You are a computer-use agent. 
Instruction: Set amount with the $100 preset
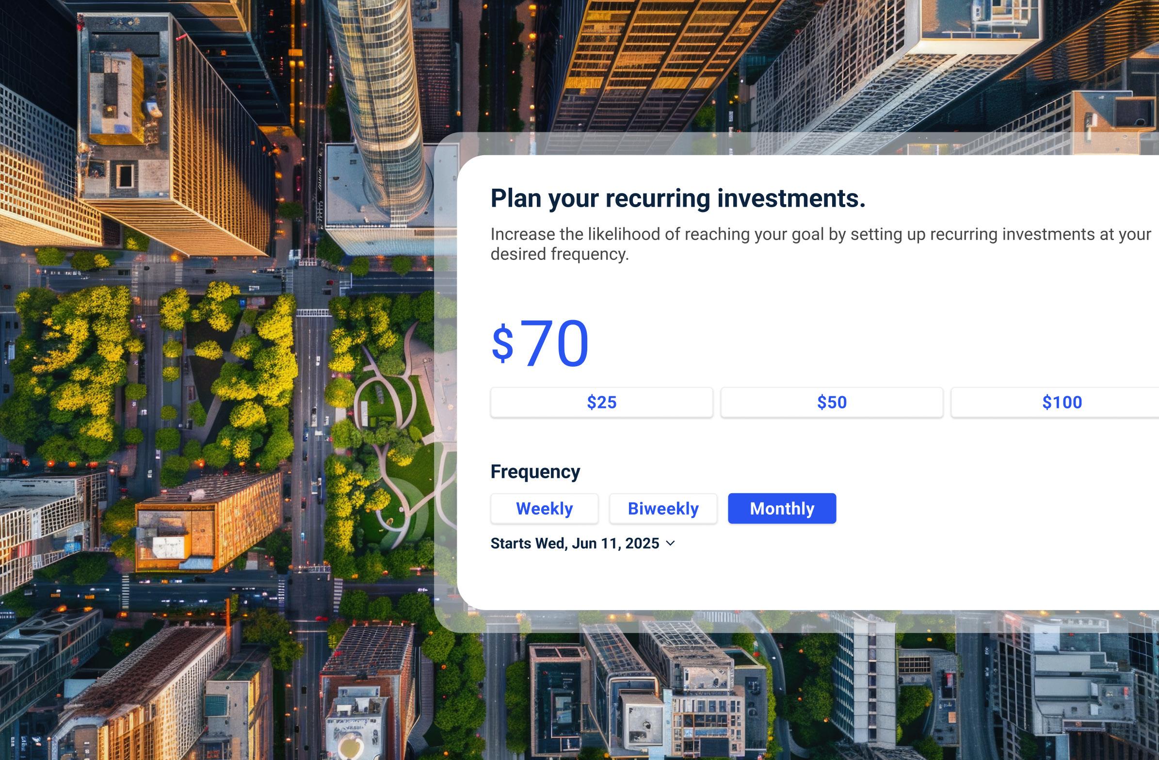click(1062, 403)
